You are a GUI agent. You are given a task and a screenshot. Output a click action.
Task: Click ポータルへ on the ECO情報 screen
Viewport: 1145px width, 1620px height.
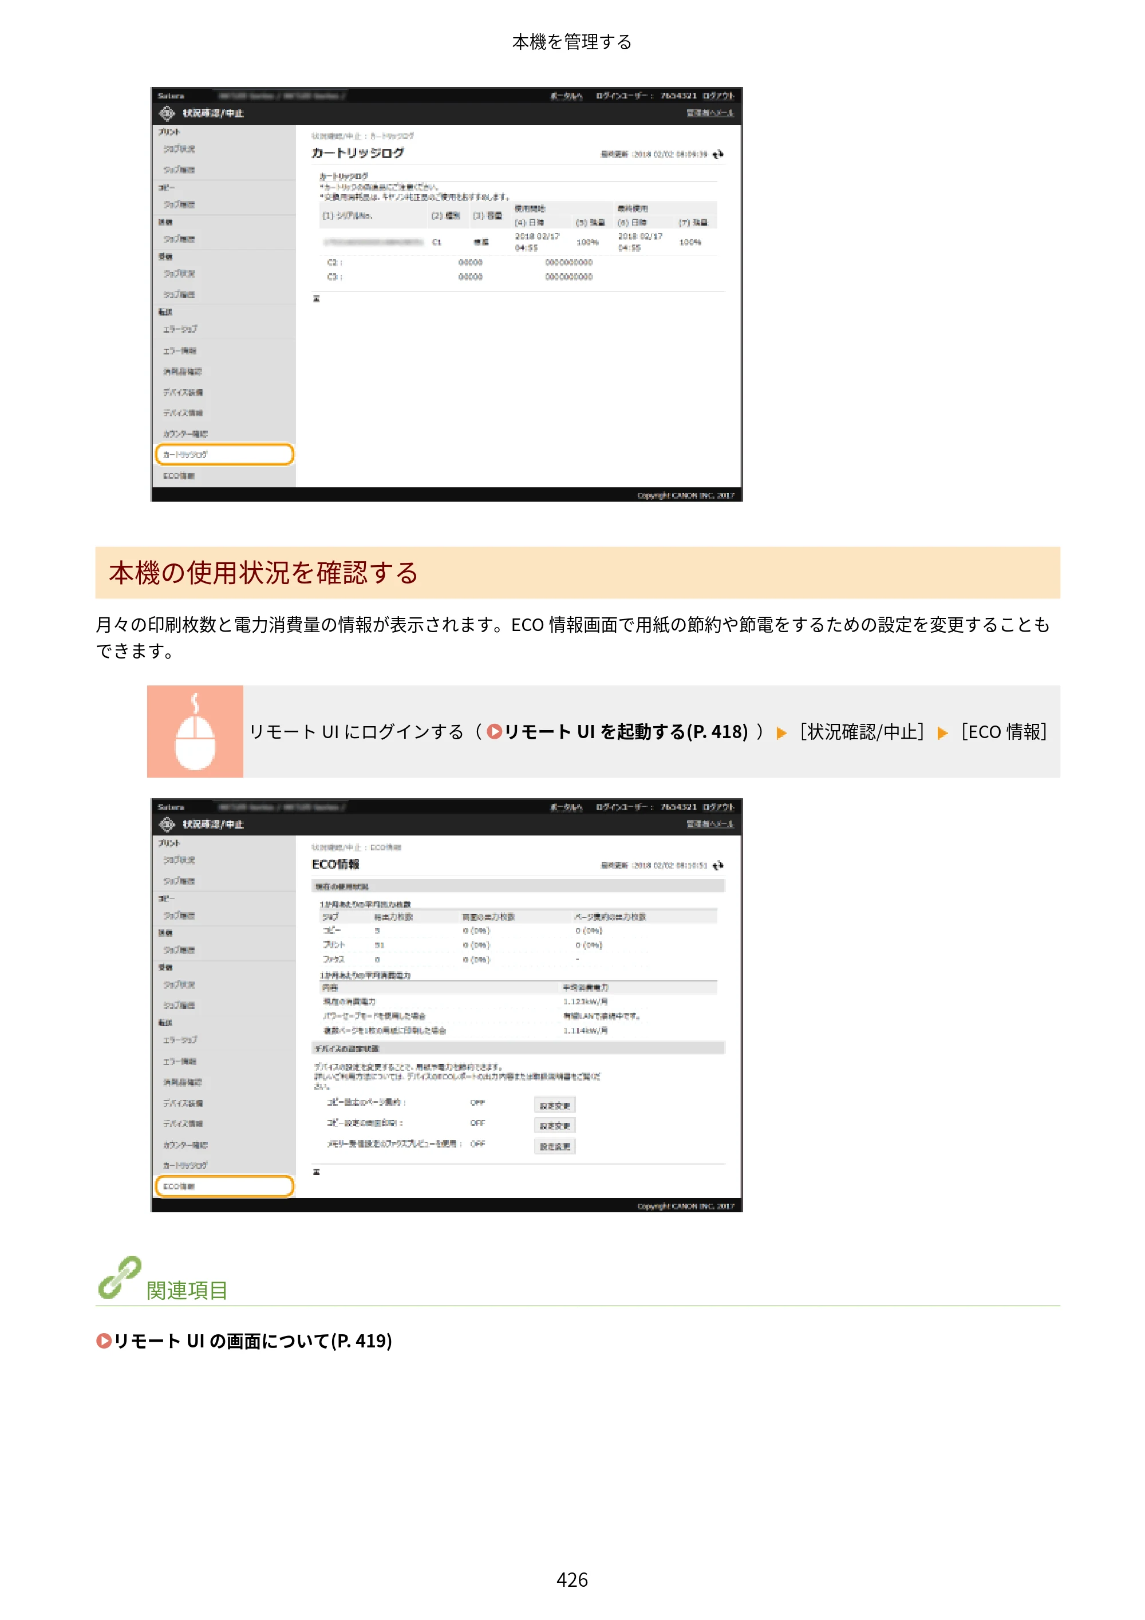click(x=567, y=807)
